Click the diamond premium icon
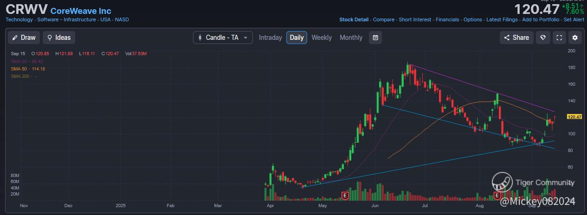587x215 pixels. click(x=542, y=38)
